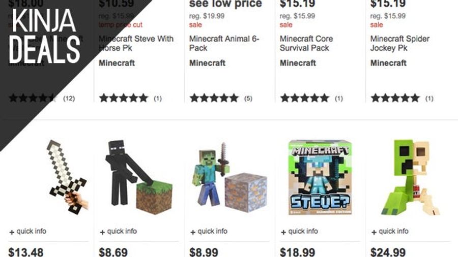Screen dimensions: 458x257
Task: Open the Zombie with ore block image
Action: pyautogui.click(x=230, y=177)
